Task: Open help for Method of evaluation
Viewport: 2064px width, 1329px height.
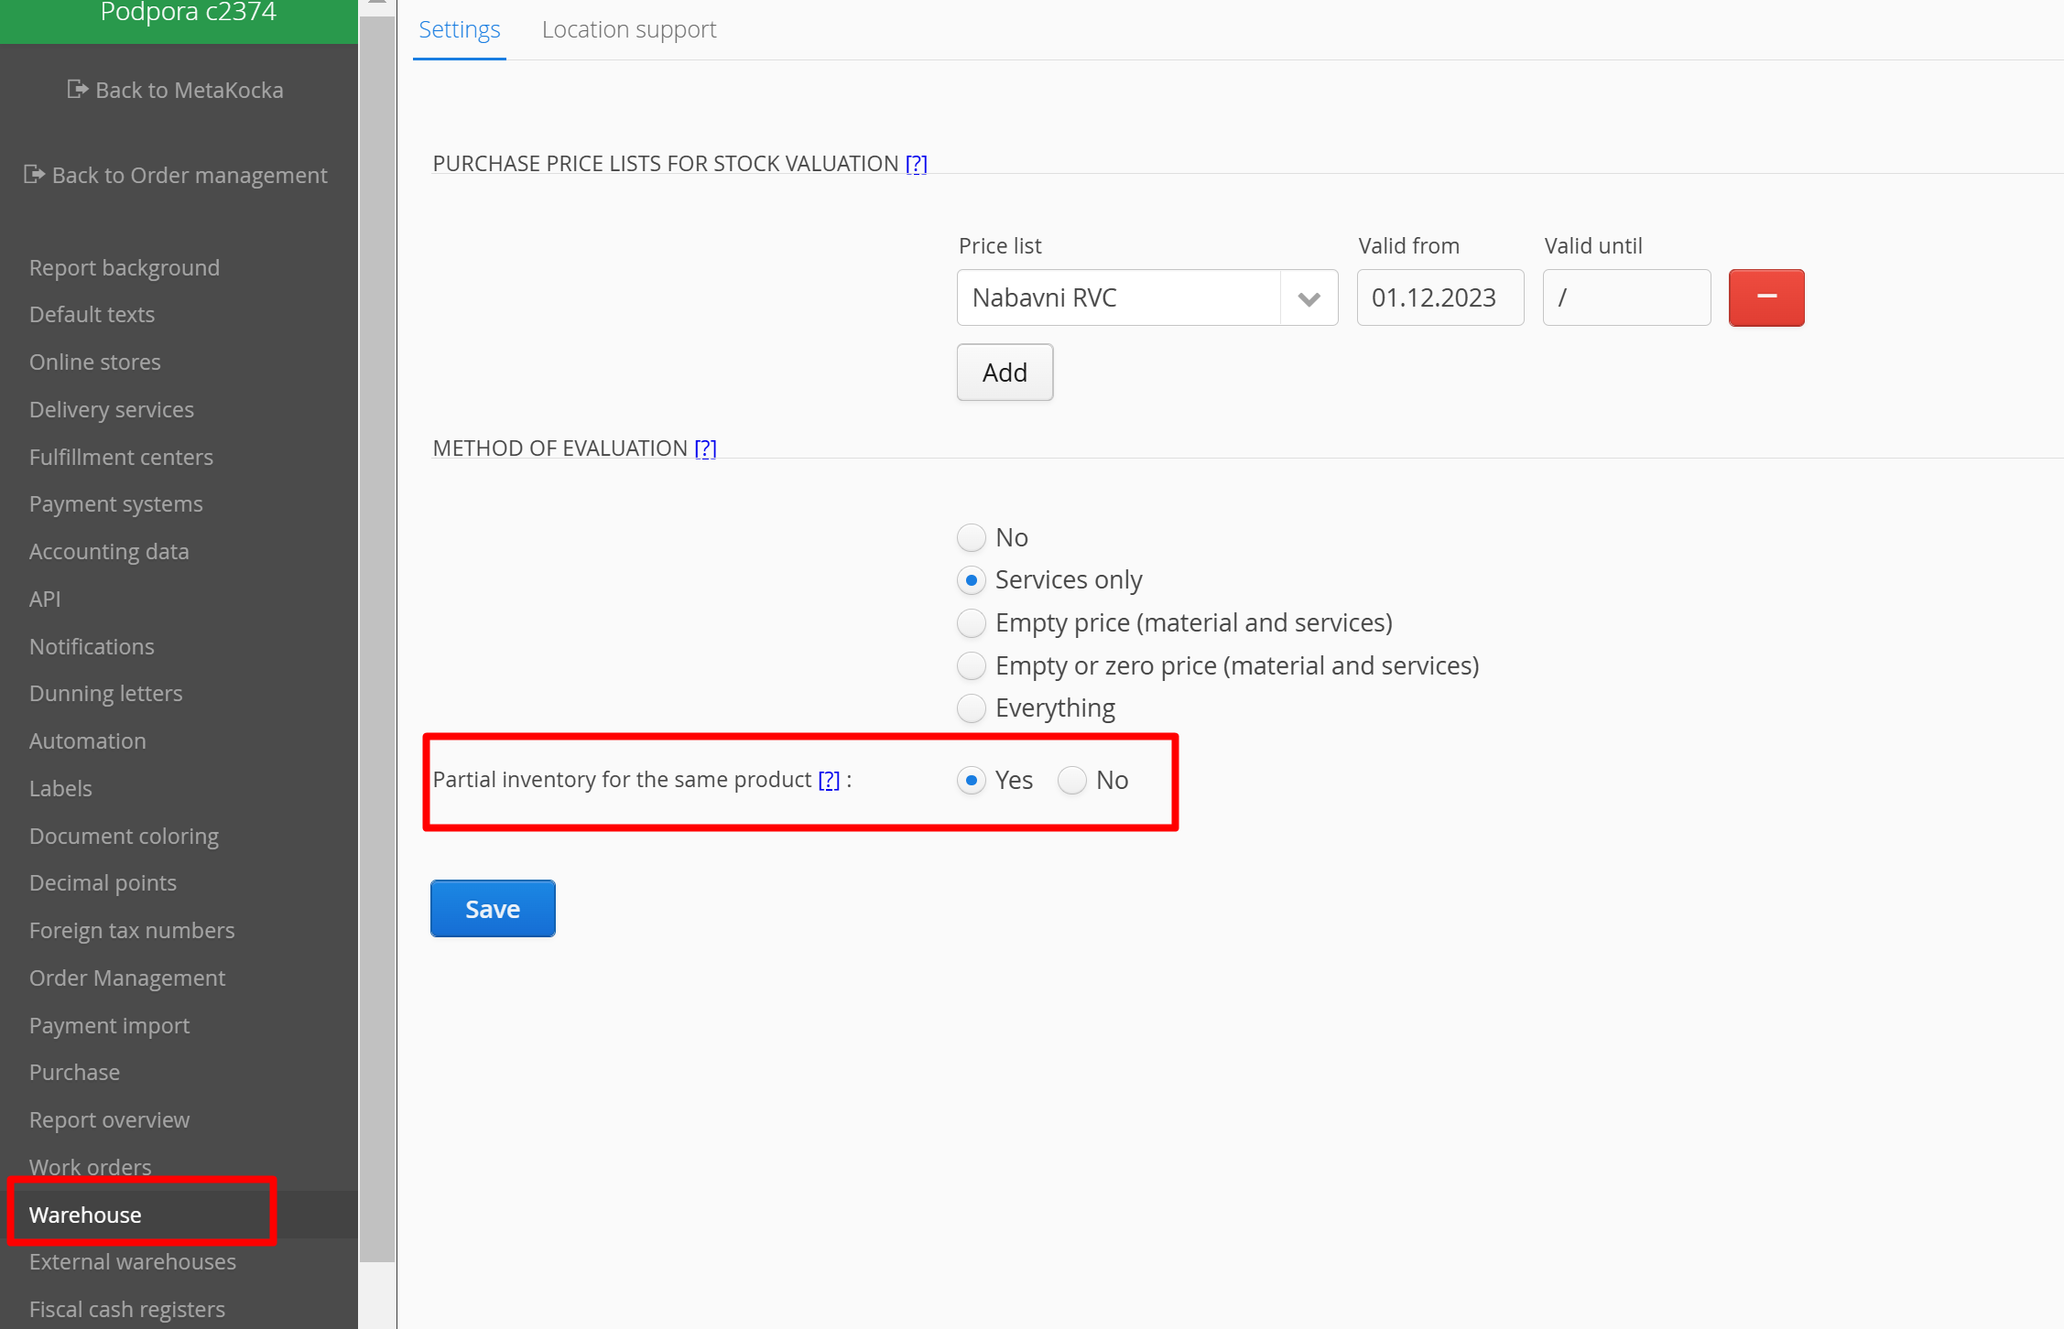Action: point(705,448)
